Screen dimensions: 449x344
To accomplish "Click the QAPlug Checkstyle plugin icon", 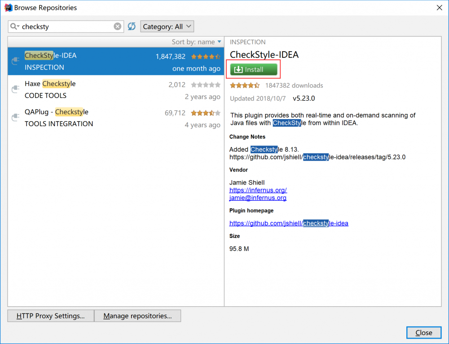I will [x=15, y=118].
